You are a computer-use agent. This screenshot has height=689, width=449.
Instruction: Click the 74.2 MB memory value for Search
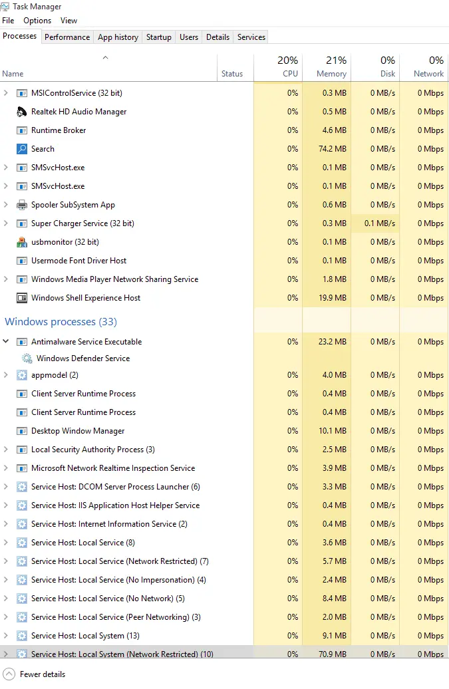click(x=333, y=149)
